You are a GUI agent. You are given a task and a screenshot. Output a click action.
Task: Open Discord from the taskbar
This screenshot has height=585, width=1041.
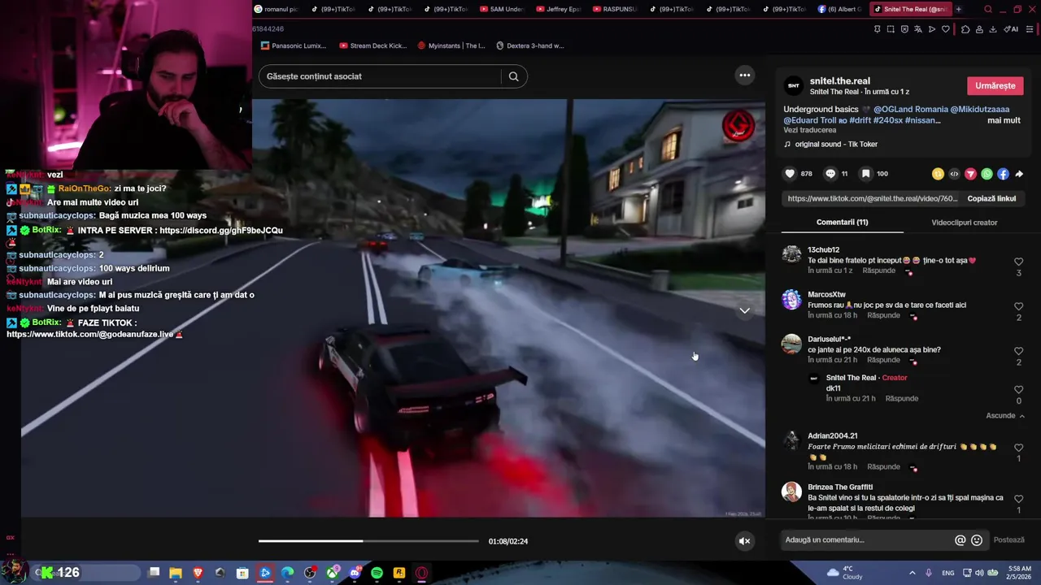(x=355, y=573)
